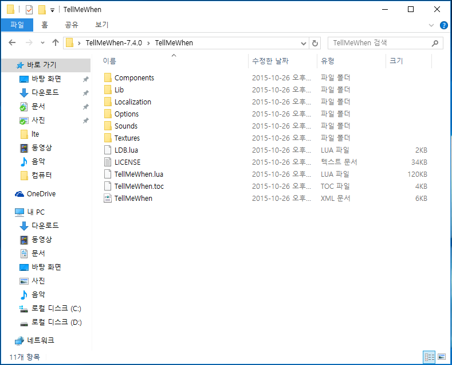Image resolution: width=452 pixels, height=365 pixels.
Task: Select the LICENSE text document icon
Action: (x=108, y=162)
